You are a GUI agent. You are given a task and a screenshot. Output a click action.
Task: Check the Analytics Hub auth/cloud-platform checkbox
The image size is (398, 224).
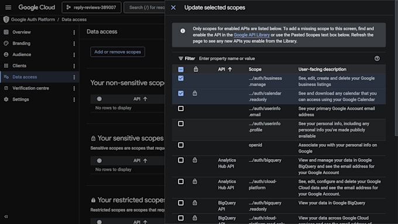point(181,181)
